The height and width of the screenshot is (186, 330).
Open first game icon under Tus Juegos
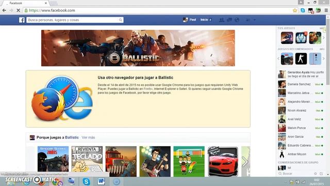coord(287,38)
